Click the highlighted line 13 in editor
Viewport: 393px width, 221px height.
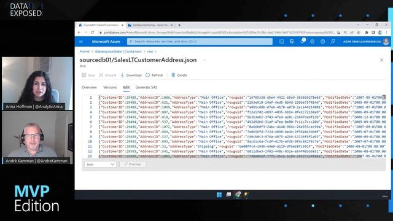click(242, 157)
